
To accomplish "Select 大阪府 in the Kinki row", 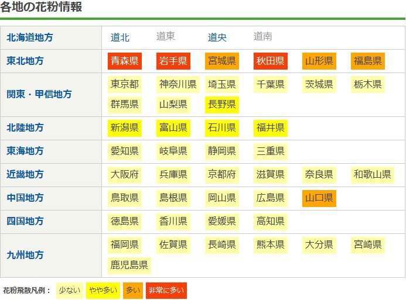I will click(x=124, y=174).
